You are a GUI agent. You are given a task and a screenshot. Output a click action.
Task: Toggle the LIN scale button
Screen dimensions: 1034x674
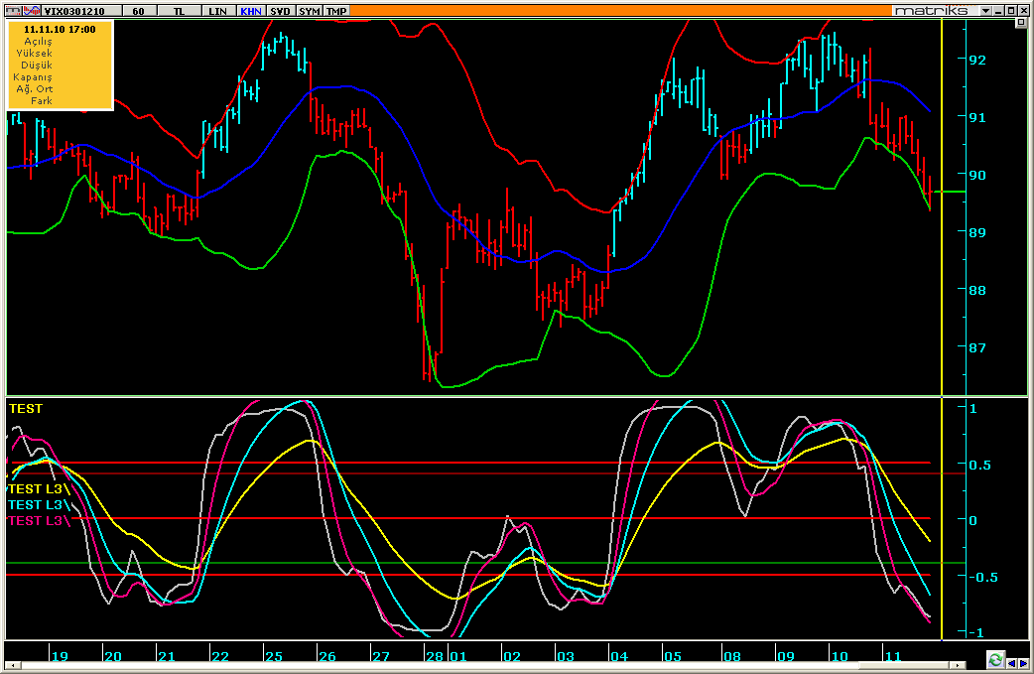click(217, 11)
